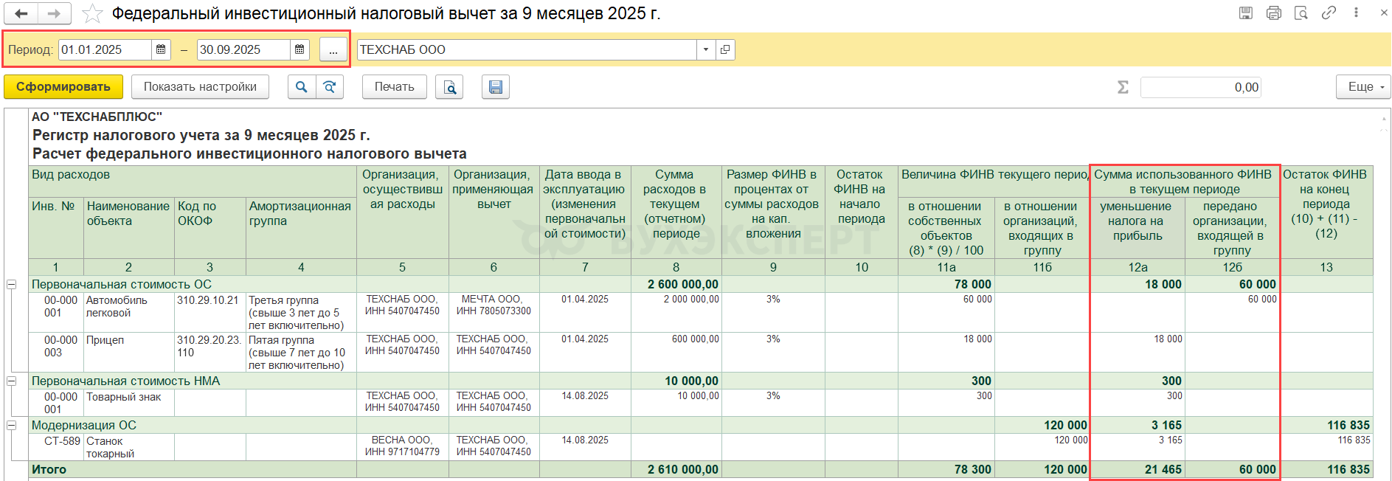Open print preview icon next to Печать
The height and width of the screenshot is (481, 1392).
tap(449, 87)
